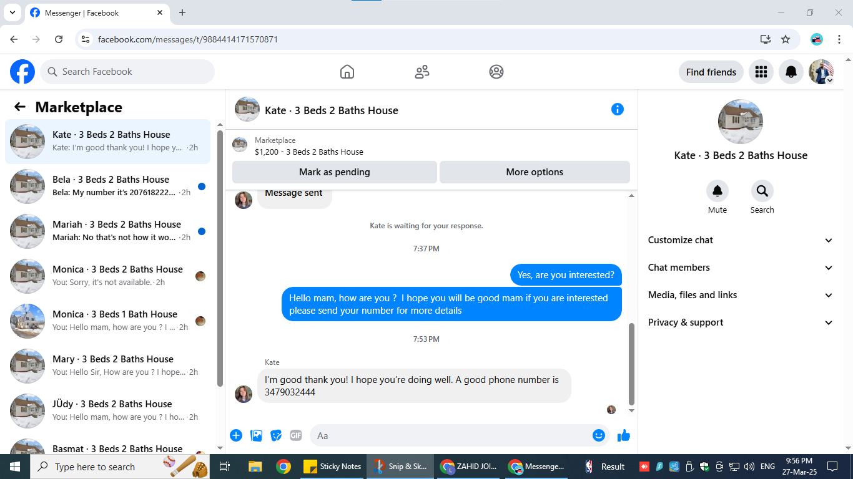
Task: Open the Bela 3 Beds 2 Baths House chat
Action: [107, 186]
